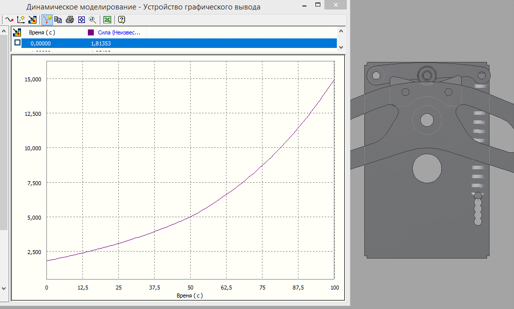Check the box in the 0,00000 row
This screenshot has height=309, width=514.
coord(17,43)
